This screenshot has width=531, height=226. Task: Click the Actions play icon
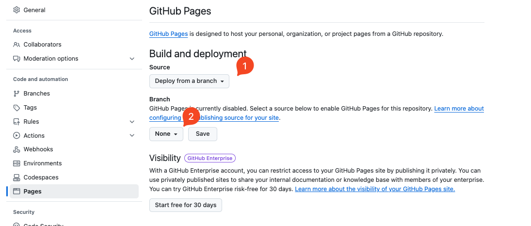coord(16,136)
